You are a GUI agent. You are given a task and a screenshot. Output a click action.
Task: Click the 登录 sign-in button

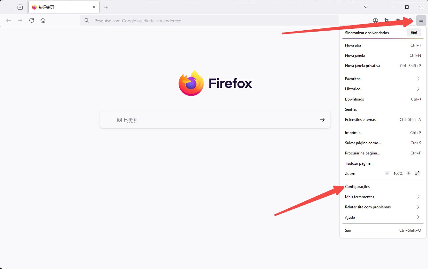[414, 33]
